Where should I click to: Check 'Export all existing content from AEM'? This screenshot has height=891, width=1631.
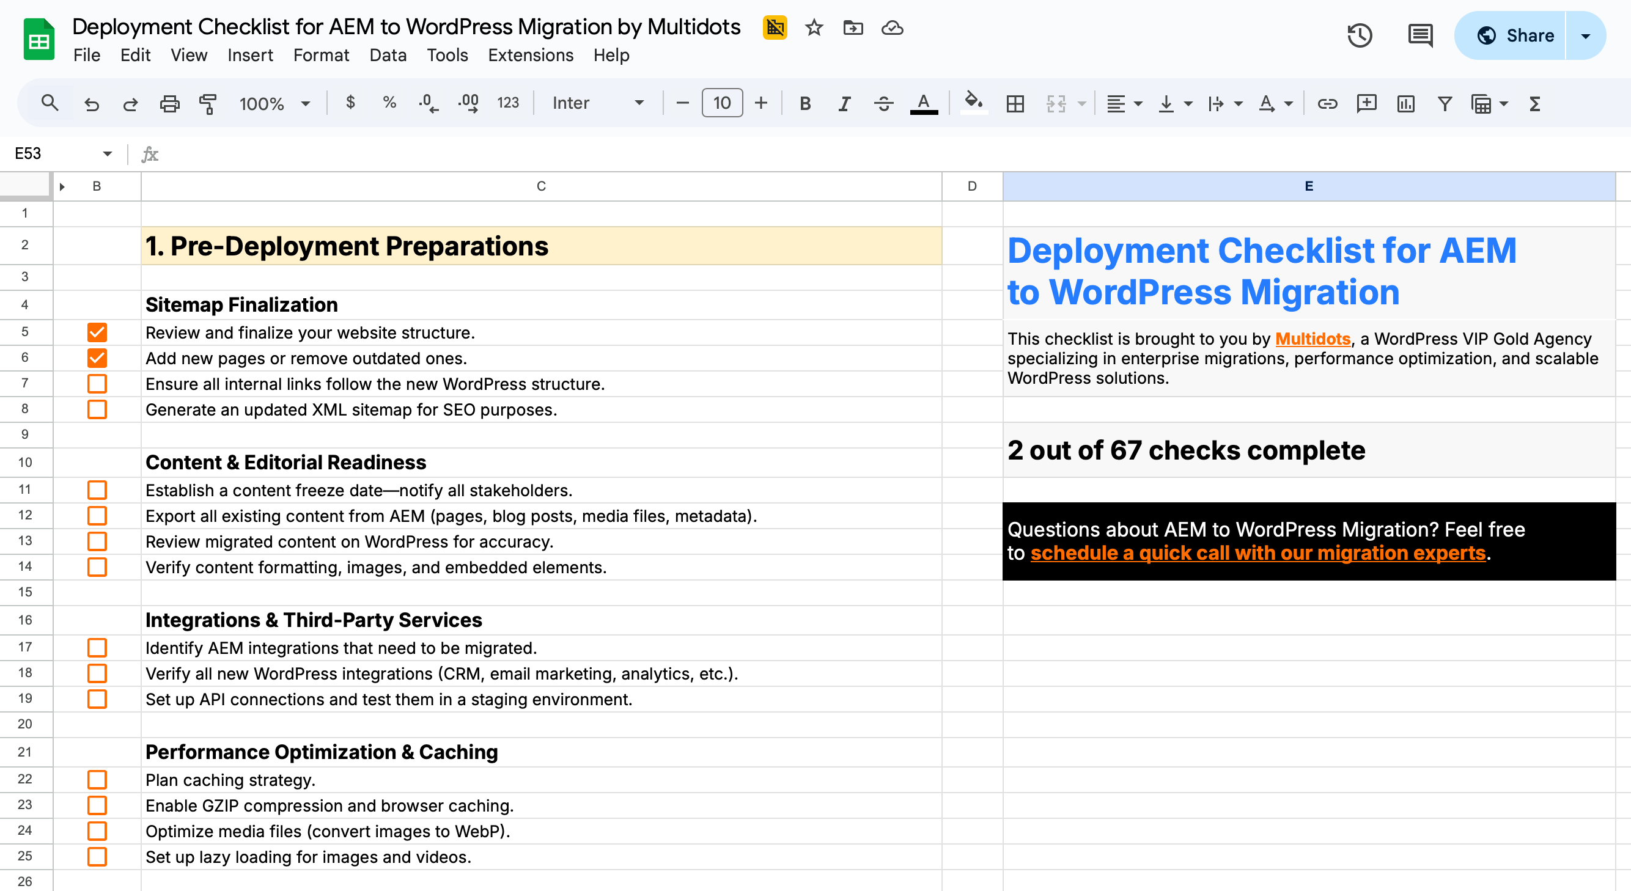point(97,516)
